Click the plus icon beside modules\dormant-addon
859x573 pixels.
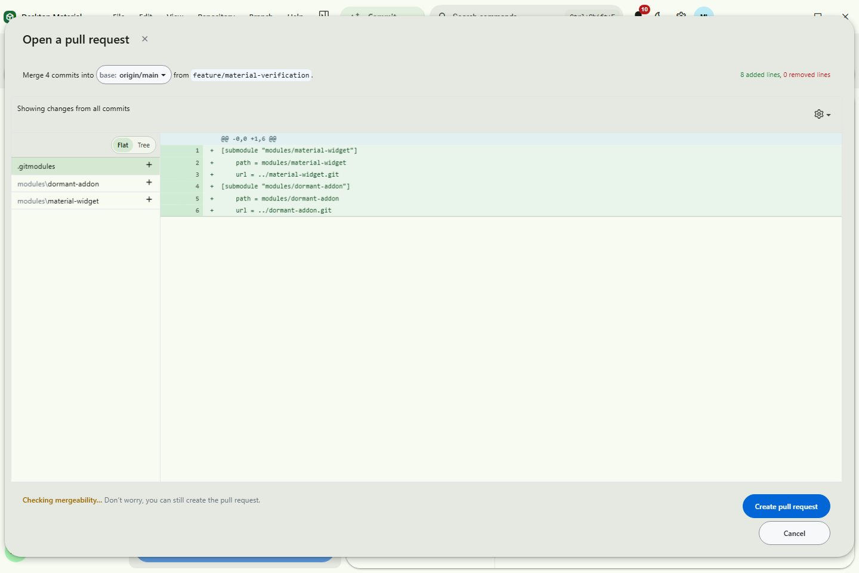click(149, 182)
